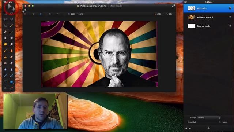
Task: Select the blue Pen tool
Action: pos(5,76)
